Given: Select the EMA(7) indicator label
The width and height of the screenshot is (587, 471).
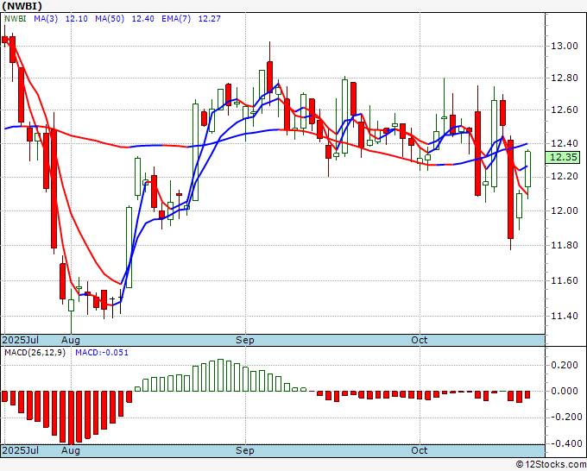Looking at the screenshot, I should (176, 19).
